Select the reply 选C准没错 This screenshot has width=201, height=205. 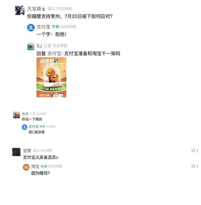pyautogui.click(x=36, y=132)
